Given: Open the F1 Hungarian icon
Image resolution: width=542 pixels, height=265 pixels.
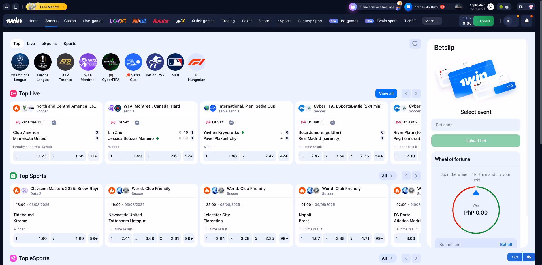Looking at the screenshot, I should (x=197, y=62).
